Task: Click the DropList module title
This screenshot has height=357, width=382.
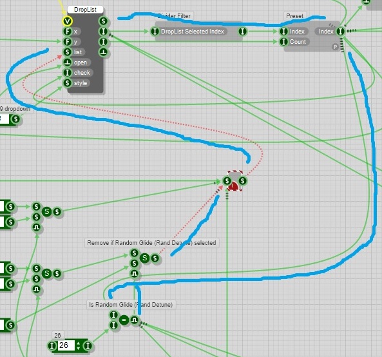Action: 85,10
